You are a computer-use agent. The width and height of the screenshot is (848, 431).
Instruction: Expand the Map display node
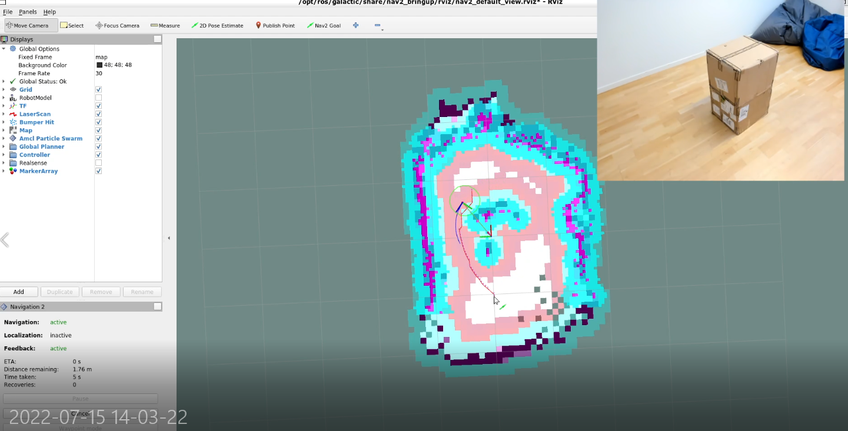coord(4,131)
